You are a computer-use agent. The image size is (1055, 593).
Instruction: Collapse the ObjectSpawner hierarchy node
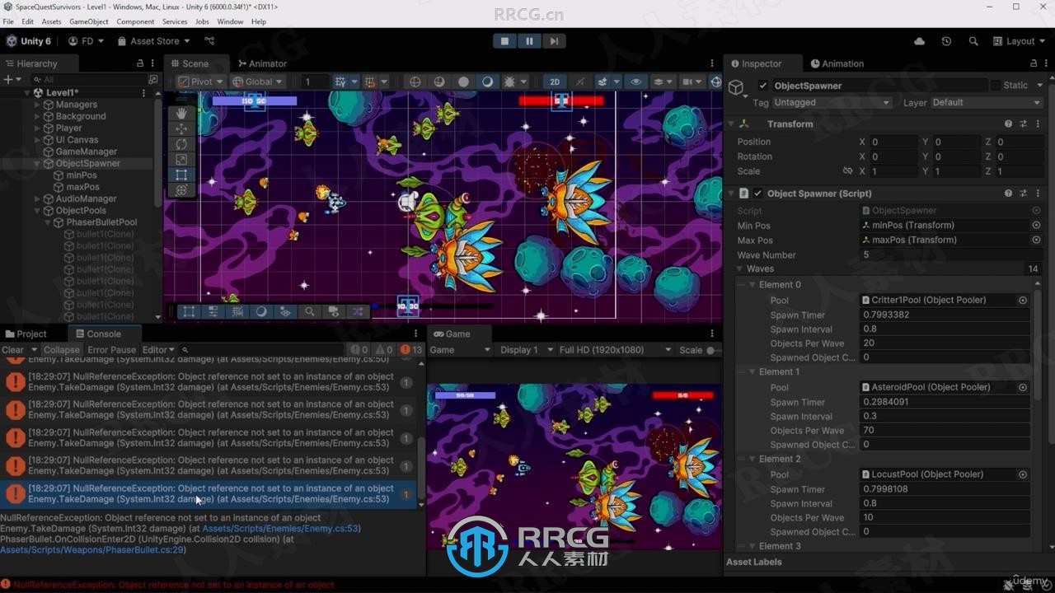[x=37, y=164]
